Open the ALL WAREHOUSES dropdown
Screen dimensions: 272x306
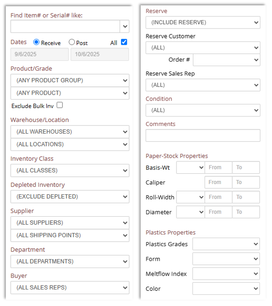tap(70, 132)
